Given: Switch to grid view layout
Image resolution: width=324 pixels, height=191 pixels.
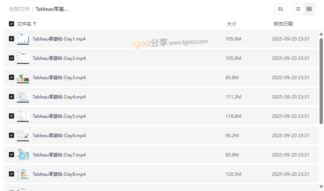Looking at the screenshot, I should tap(309, 9).
